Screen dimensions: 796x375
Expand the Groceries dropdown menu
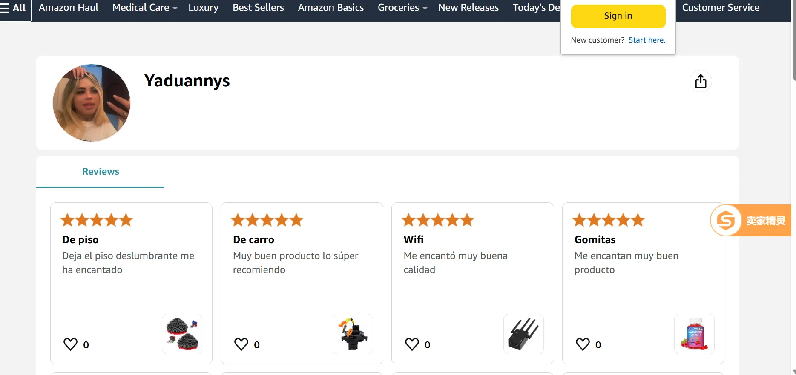(402, 8)
